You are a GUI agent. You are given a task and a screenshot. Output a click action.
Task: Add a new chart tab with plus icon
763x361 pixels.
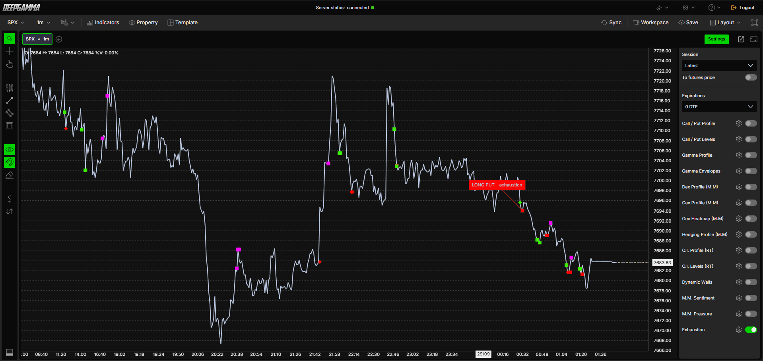59,39
